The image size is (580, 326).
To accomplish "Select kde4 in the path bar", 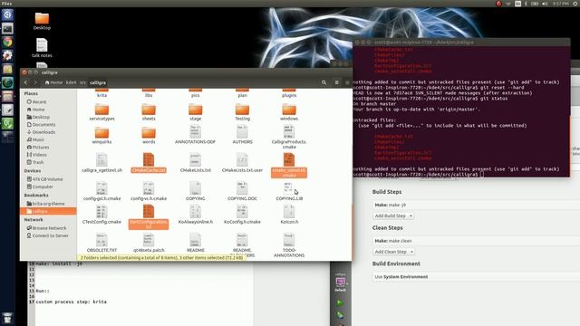I will point(71,82).
